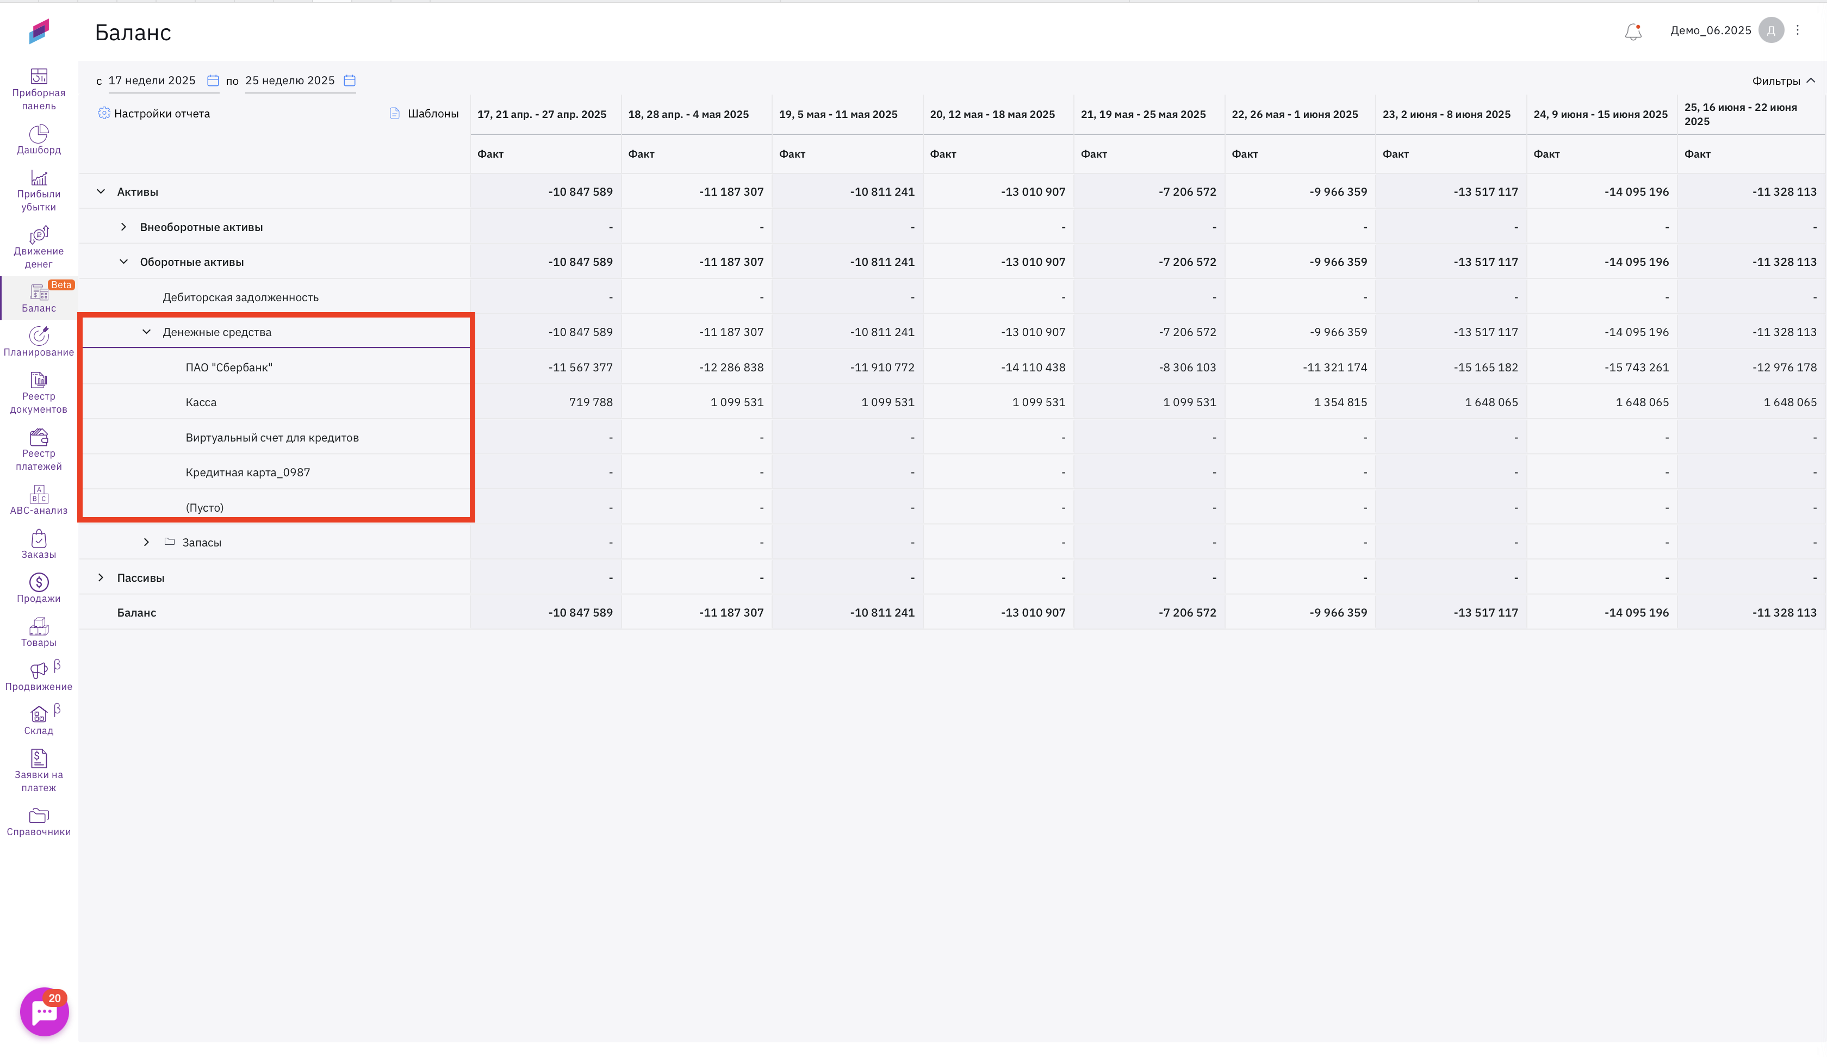This screenshot has width=1827, height=1057.
Task: Open the chat widget with 20 badge
Action: 44,1011
